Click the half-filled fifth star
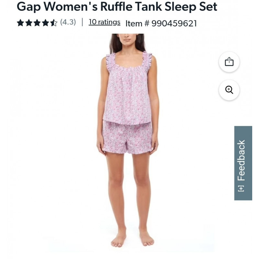Image resolution: width=259 pixels, height=259 pixels. [53, 23]
